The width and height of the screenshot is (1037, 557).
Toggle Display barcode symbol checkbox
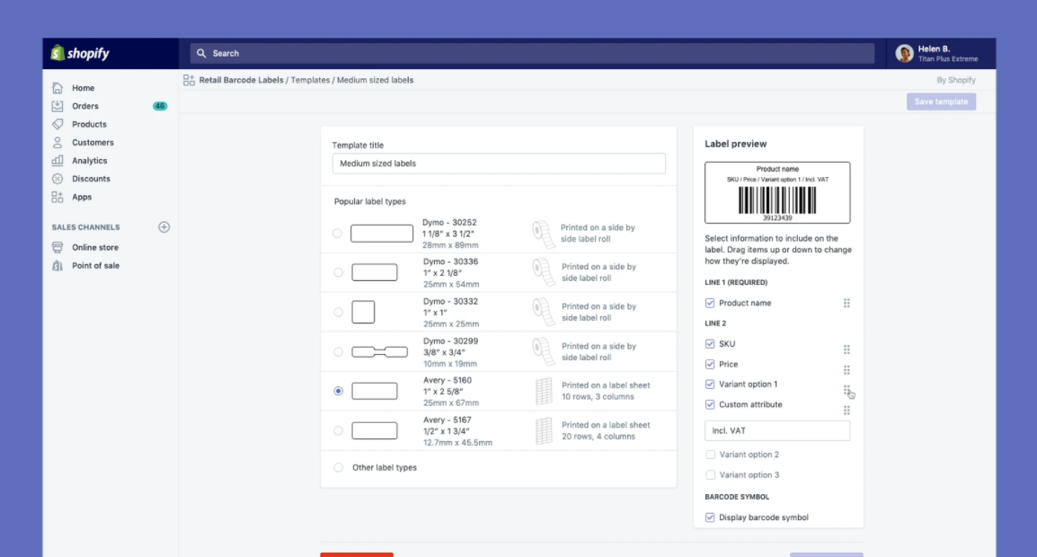710,517
